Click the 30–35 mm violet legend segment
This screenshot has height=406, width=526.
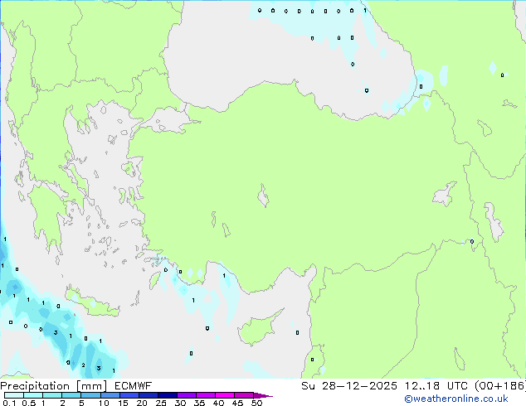[x=186, y=395]
